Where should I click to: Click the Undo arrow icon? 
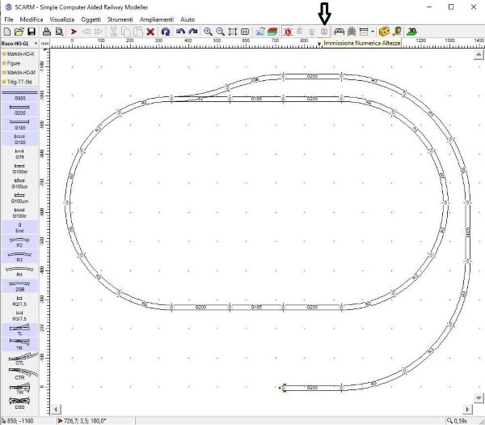180,31
